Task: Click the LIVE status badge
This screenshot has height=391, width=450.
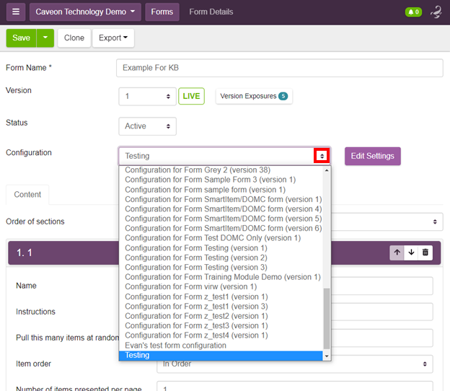Action: [x=191, y=96]
